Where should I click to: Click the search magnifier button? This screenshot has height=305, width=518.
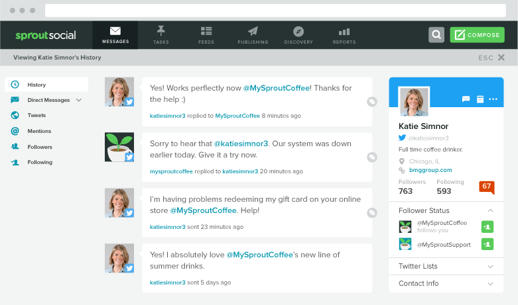pos(436,34)
